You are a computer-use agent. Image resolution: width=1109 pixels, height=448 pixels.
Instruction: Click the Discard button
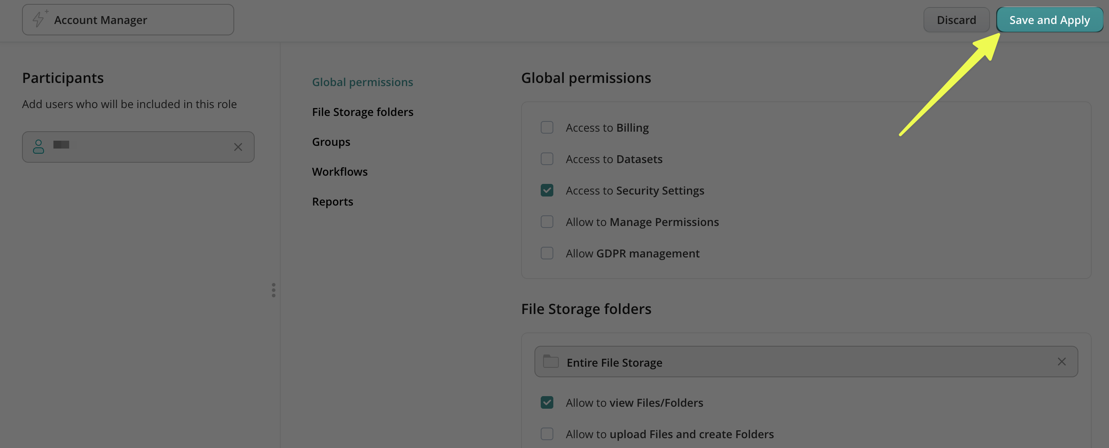(956, 20)
